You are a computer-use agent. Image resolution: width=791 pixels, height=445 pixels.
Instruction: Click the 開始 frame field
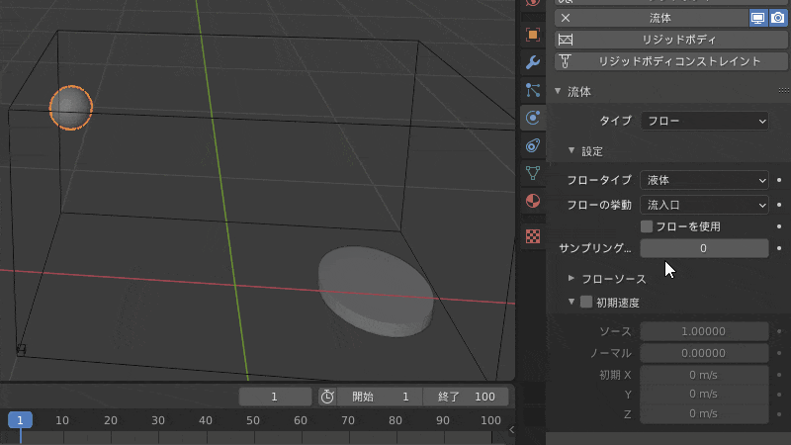(380, 397)
